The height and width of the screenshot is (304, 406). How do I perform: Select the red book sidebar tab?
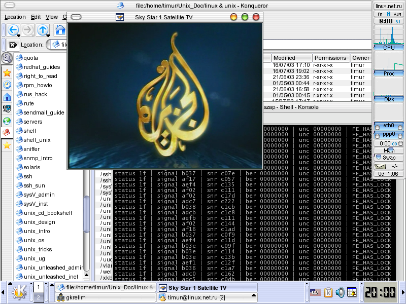[7, 132]
